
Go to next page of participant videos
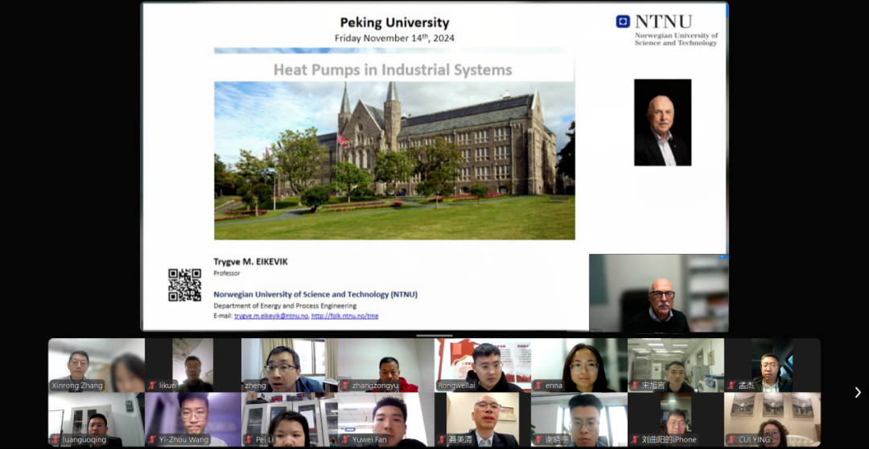point(858,392)
